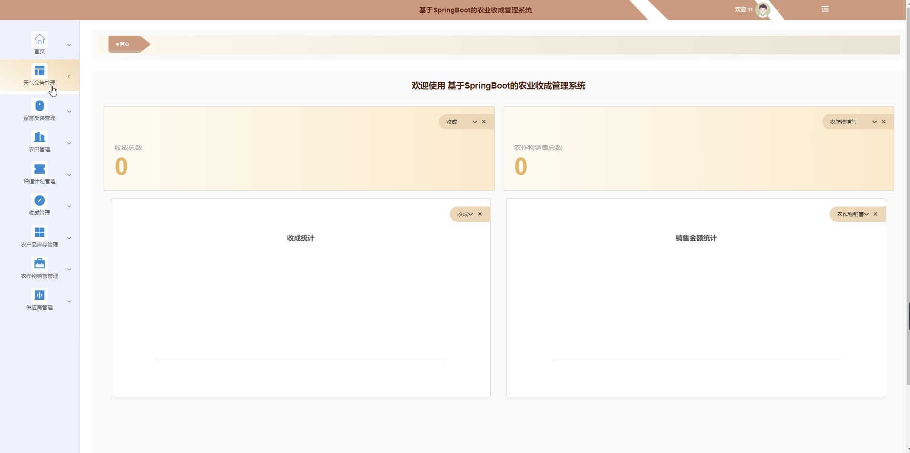The image size is (910, 453).
Task: Open 天气公告管理 menu label
Action: [x=40, y=83]
